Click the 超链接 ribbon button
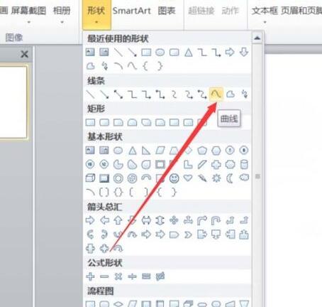Viewport: 322px width, 307px height. (201, 11)
